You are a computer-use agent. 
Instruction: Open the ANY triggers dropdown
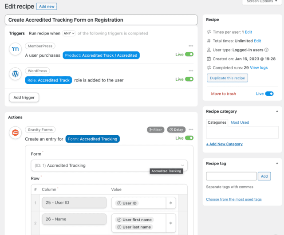pyautogui.click(x=69, y=33)
